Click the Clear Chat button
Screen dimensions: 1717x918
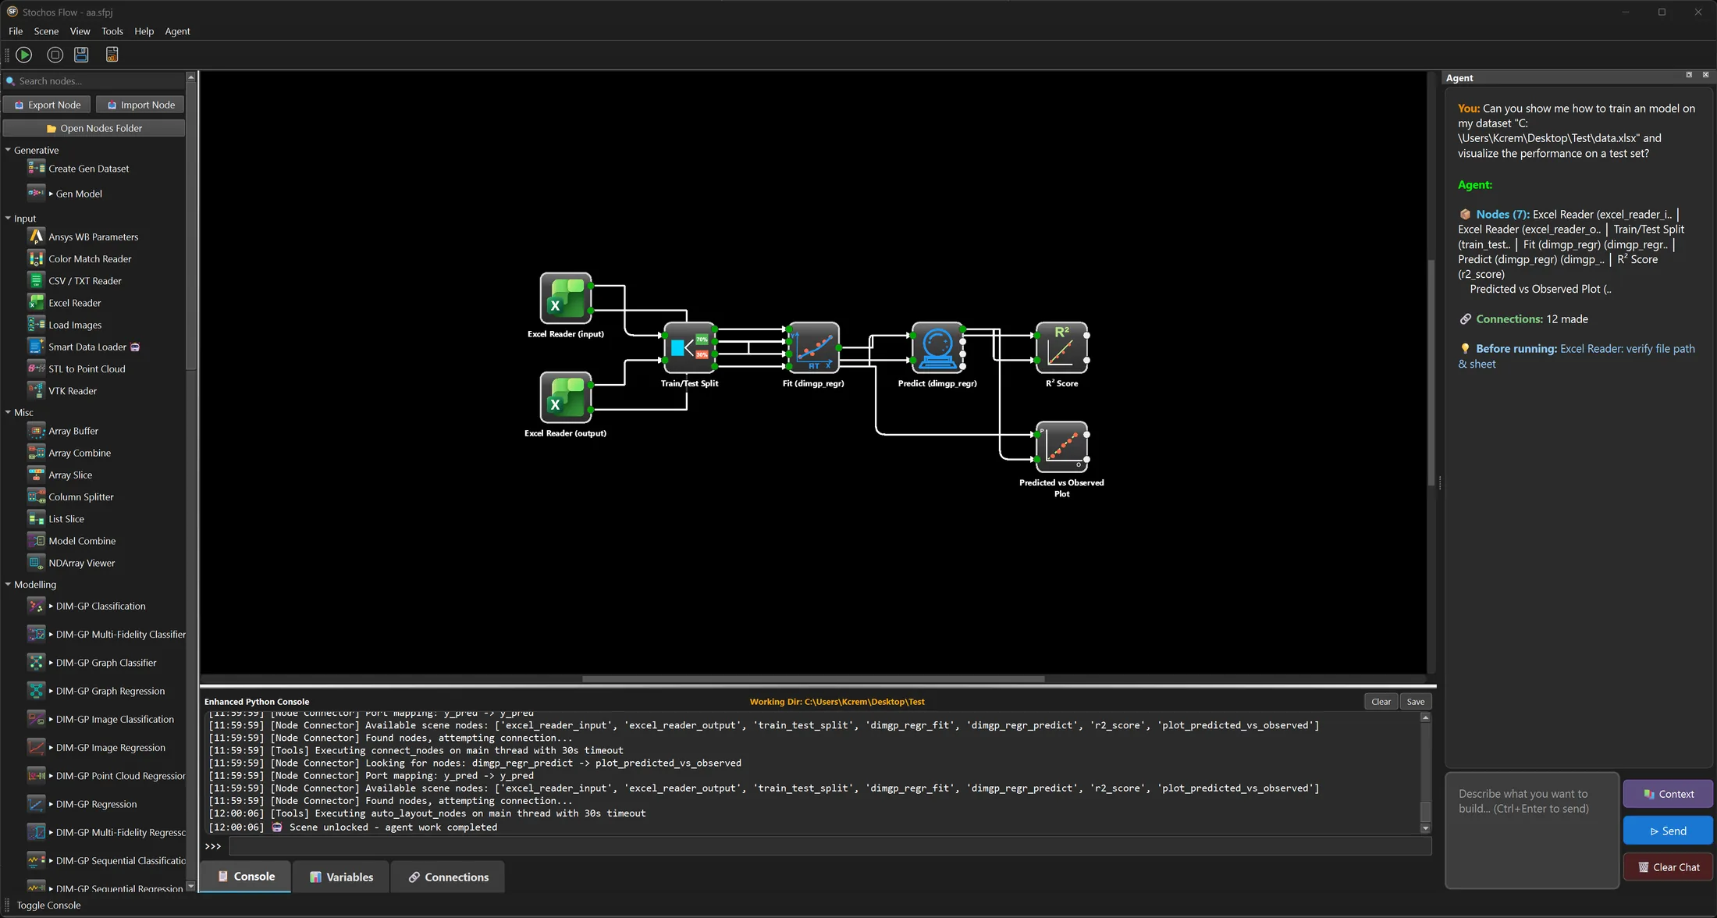1668,867
